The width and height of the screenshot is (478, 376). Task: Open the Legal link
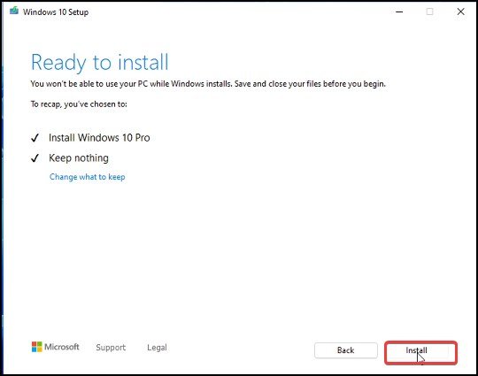coord(157,348)
